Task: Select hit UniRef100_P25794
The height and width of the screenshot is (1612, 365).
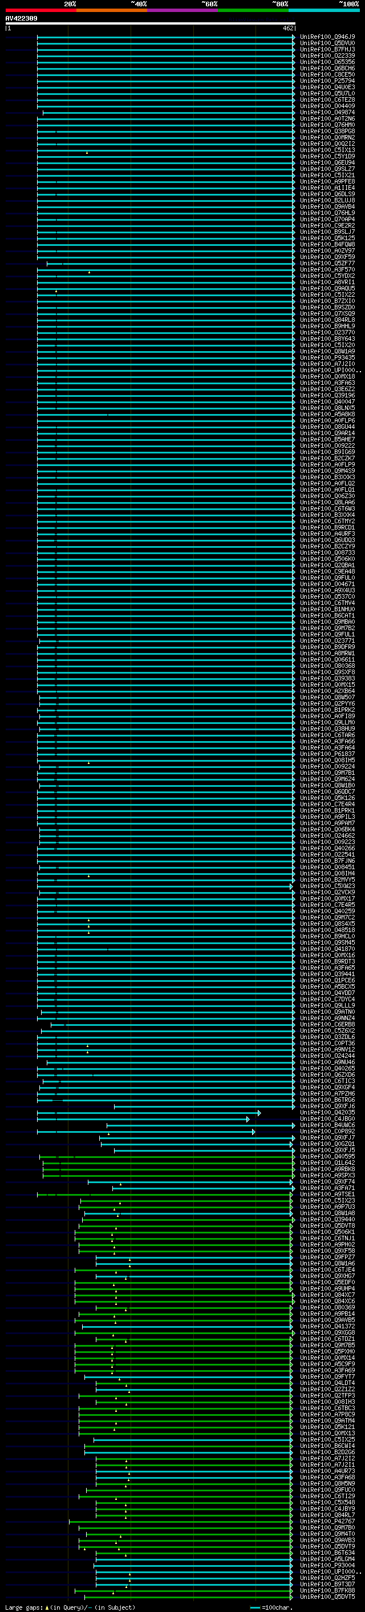Action: pos(327,81)
